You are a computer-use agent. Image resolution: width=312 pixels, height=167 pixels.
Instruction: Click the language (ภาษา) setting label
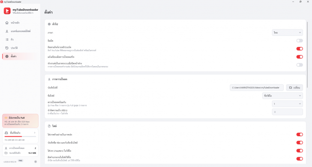point(50,33)
